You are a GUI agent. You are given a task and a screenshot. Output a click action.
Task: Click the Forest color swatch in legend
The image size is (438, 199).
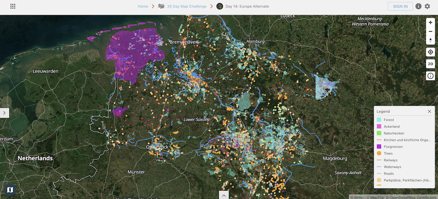click(x=379, y=120)
